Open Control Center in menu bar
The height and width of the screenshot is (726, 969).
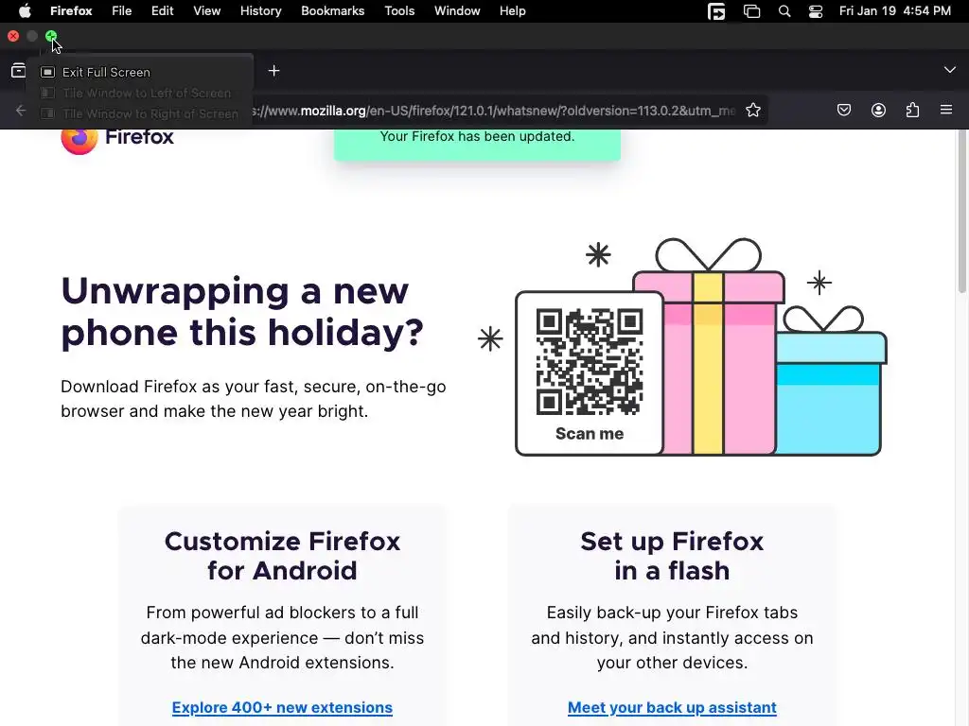816,11
